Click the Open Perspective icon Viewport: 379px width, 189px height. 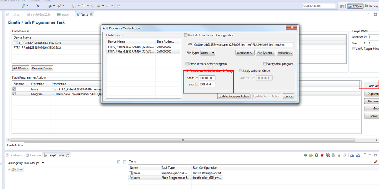point(342,6)
